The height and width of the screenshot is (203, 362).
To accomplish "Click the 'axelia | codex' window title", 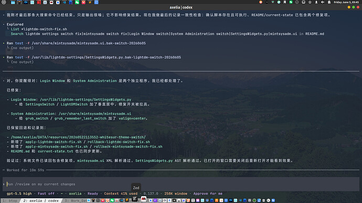I will coord(181,7).
